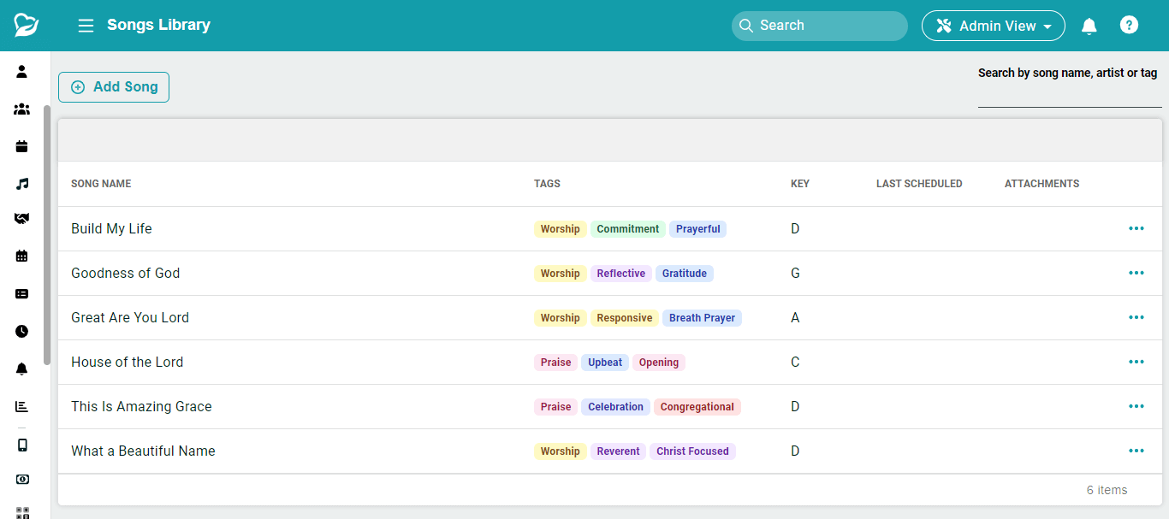Open the groups people sidebar icon
The width and height of the screenshot is (1169, 519).
[22, 109]
